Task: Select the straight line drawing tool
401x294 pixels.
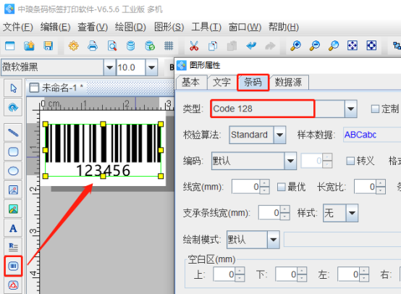Action: (x=13, y=133)
